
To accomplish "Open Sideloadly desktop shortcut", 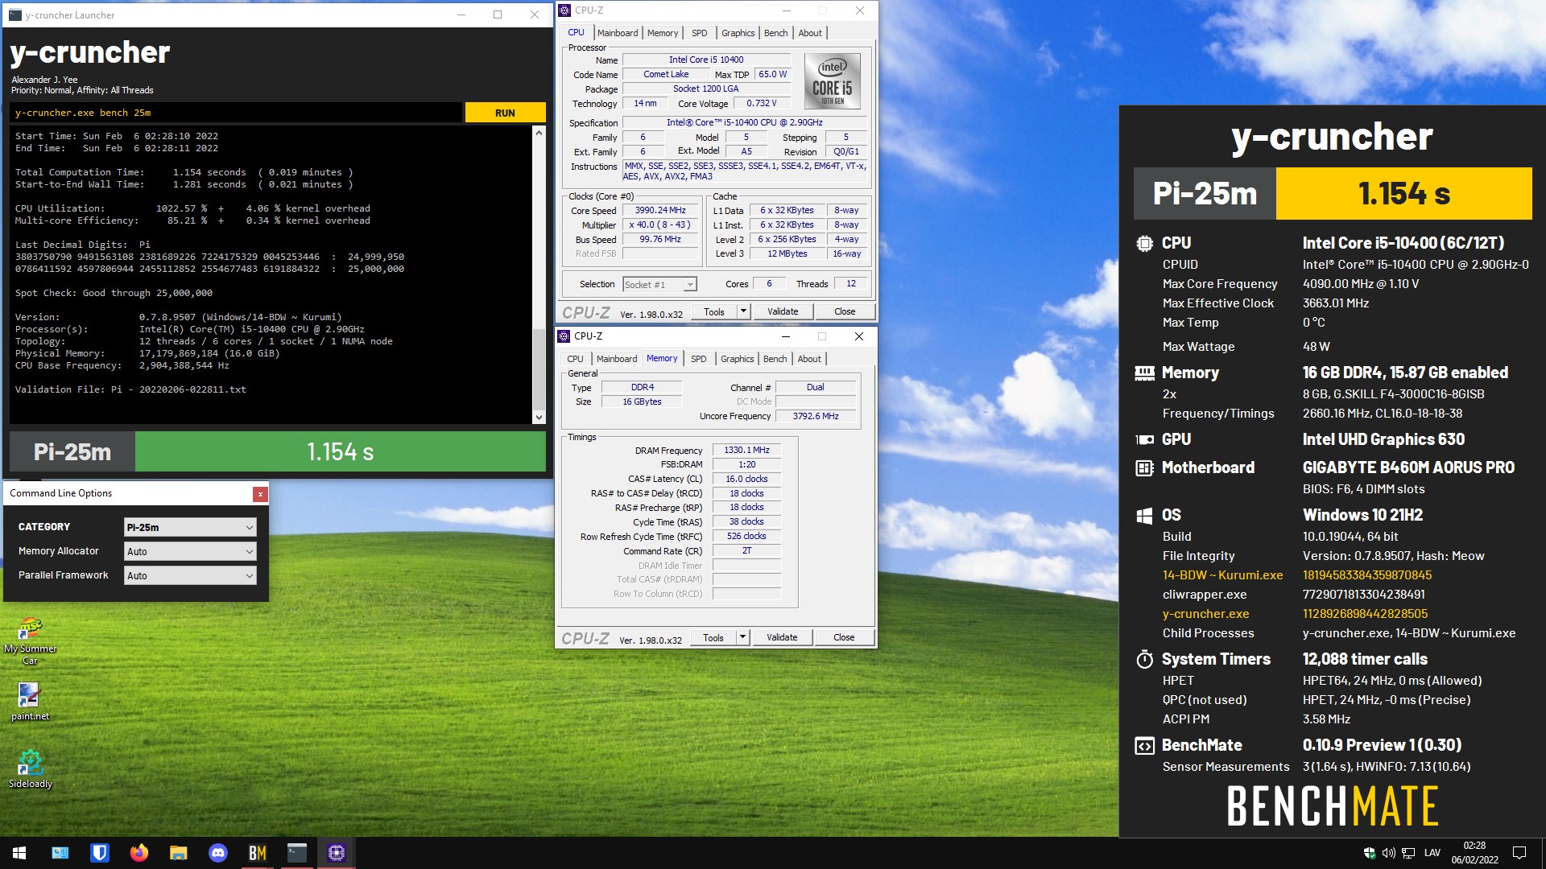I will pos(30,769).
